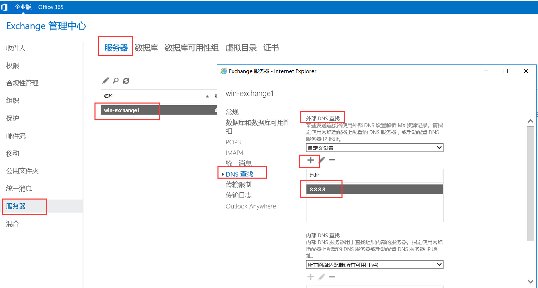Select the DNS address row 8.8.8.8
This screenshot has width=538, height=288.
click(344, 189)
